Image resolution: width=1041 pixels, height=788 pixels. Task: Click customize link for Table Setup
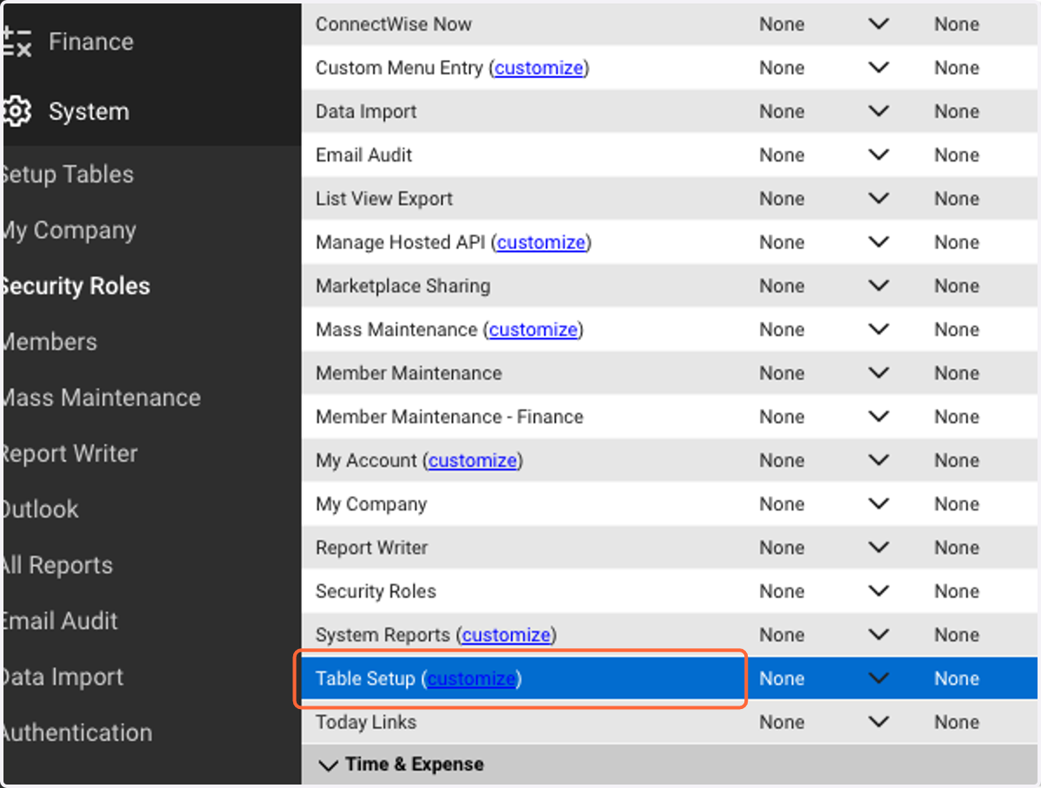pos(471,679)
